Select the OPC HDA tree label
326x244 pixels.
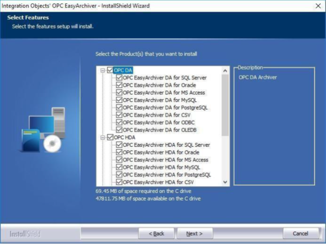[x=125, y=138]
